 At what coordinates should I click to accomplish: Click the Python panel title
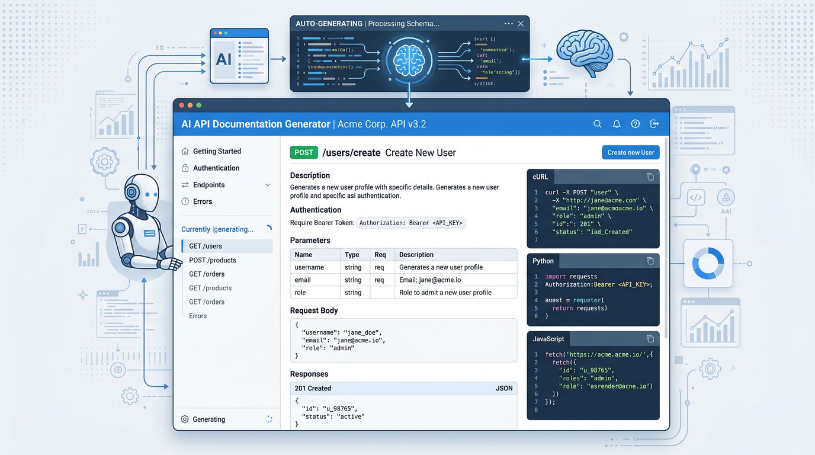coord(543,261)
